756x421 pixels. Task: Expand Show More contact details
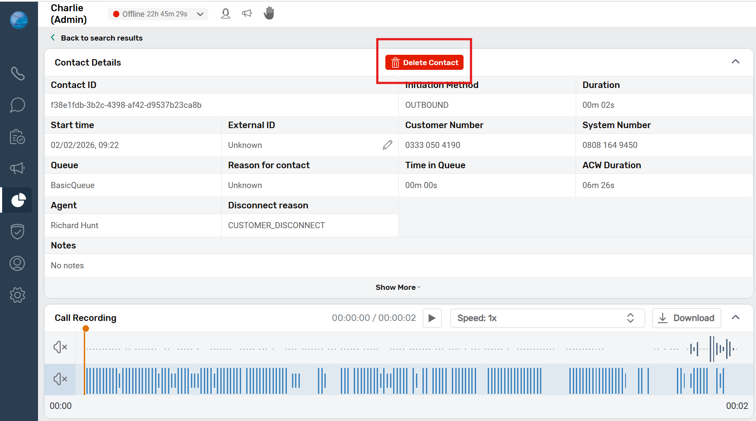tap(397, 287)
